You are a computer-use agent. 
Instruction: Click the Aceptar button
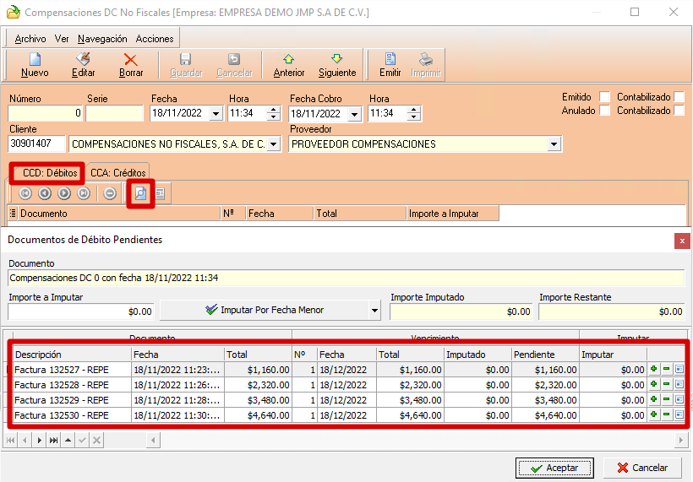click(x=554, y=468)
